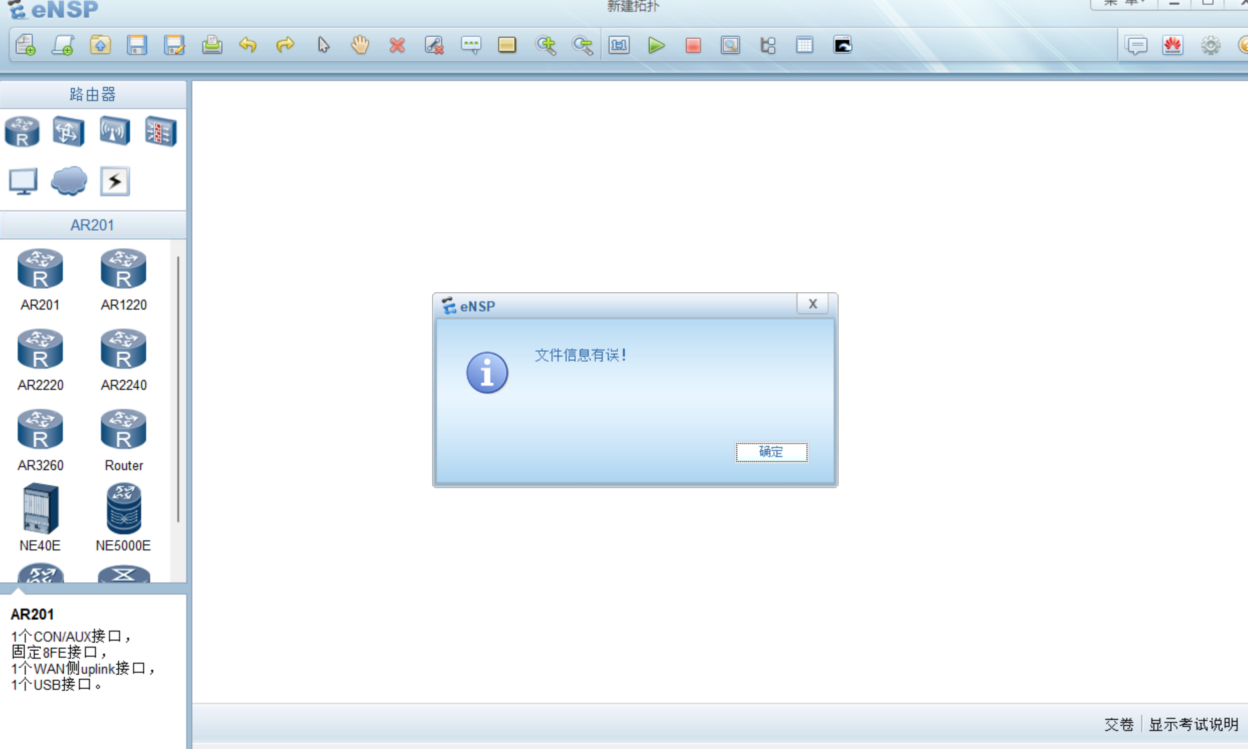Click the show grid icon

coord(805,45)
